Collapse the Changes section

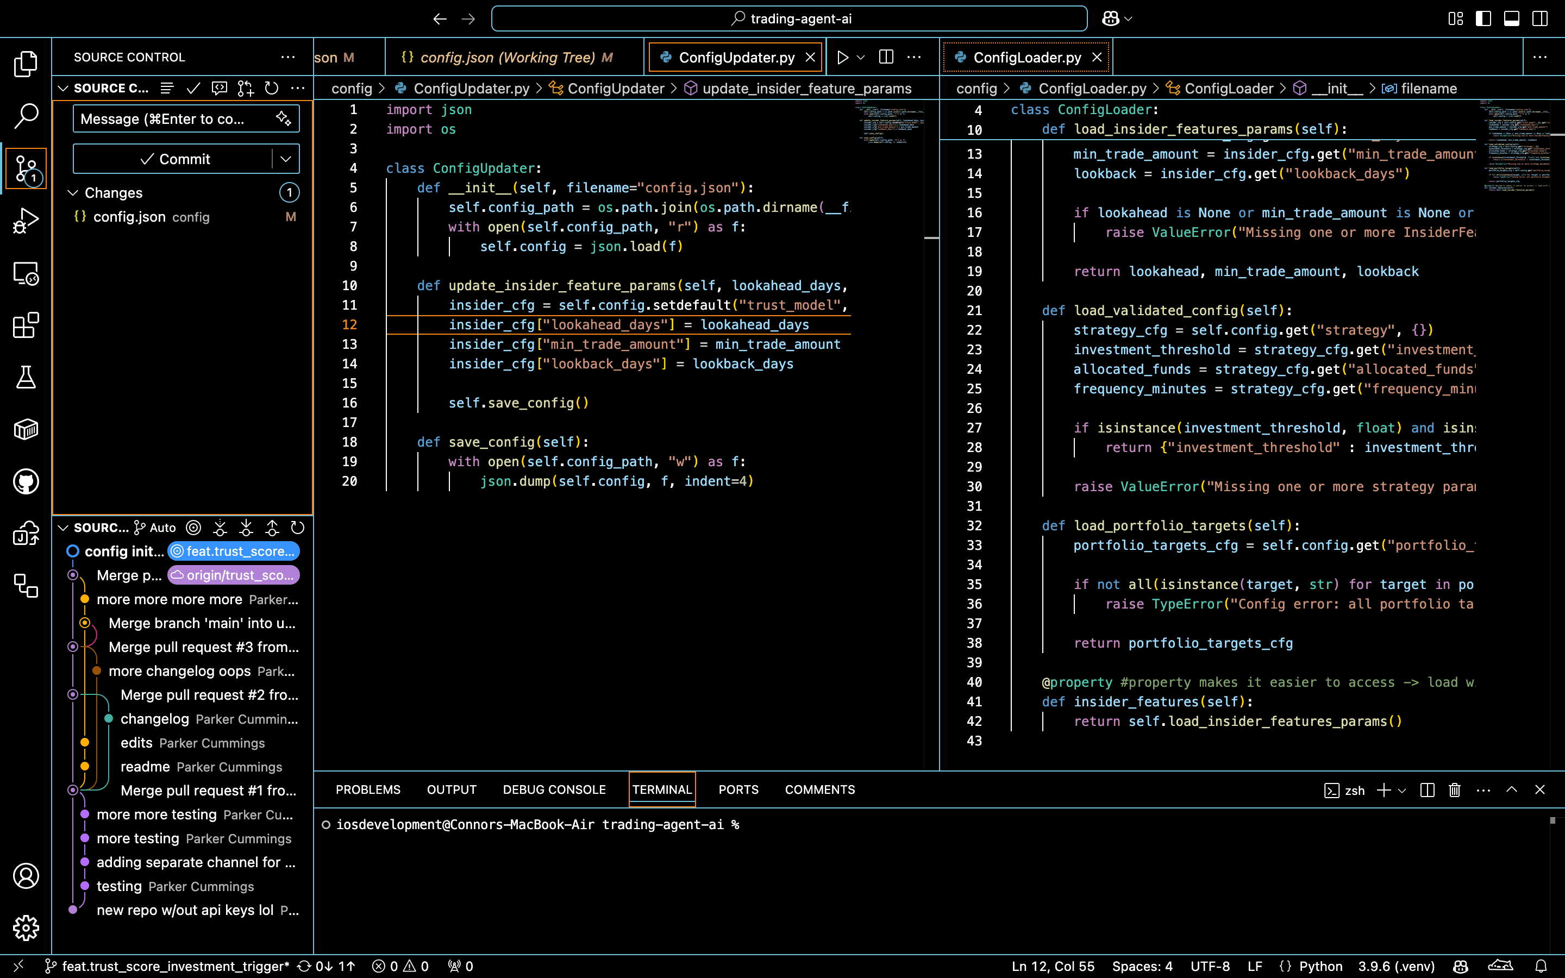[73, 193]
